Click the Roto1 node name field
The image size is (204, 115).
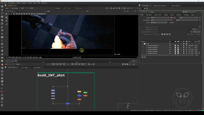[166, 12]
